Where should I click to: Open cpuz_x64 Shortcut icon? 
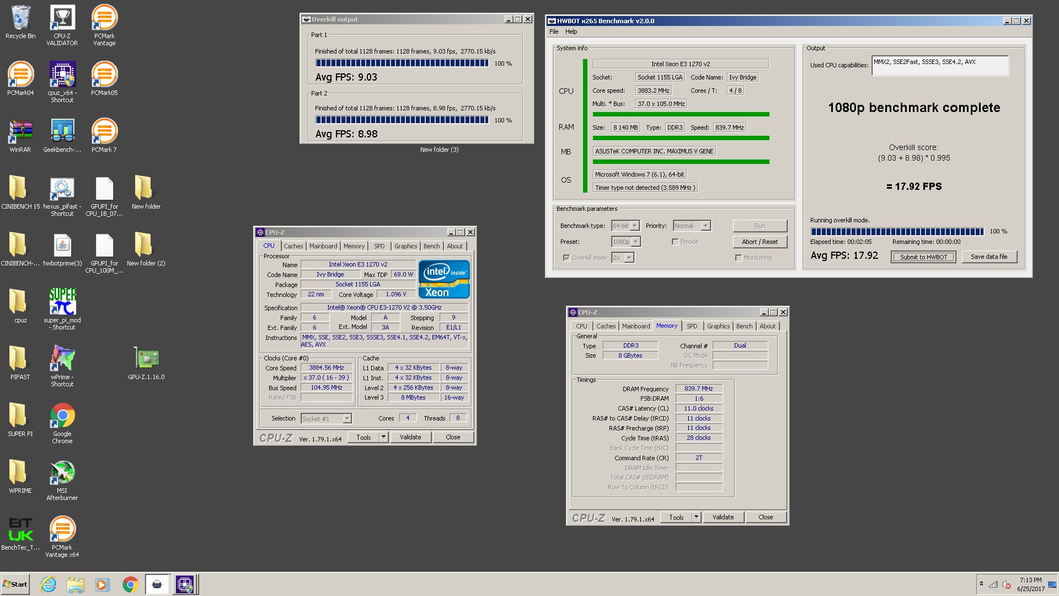(62, 82)
